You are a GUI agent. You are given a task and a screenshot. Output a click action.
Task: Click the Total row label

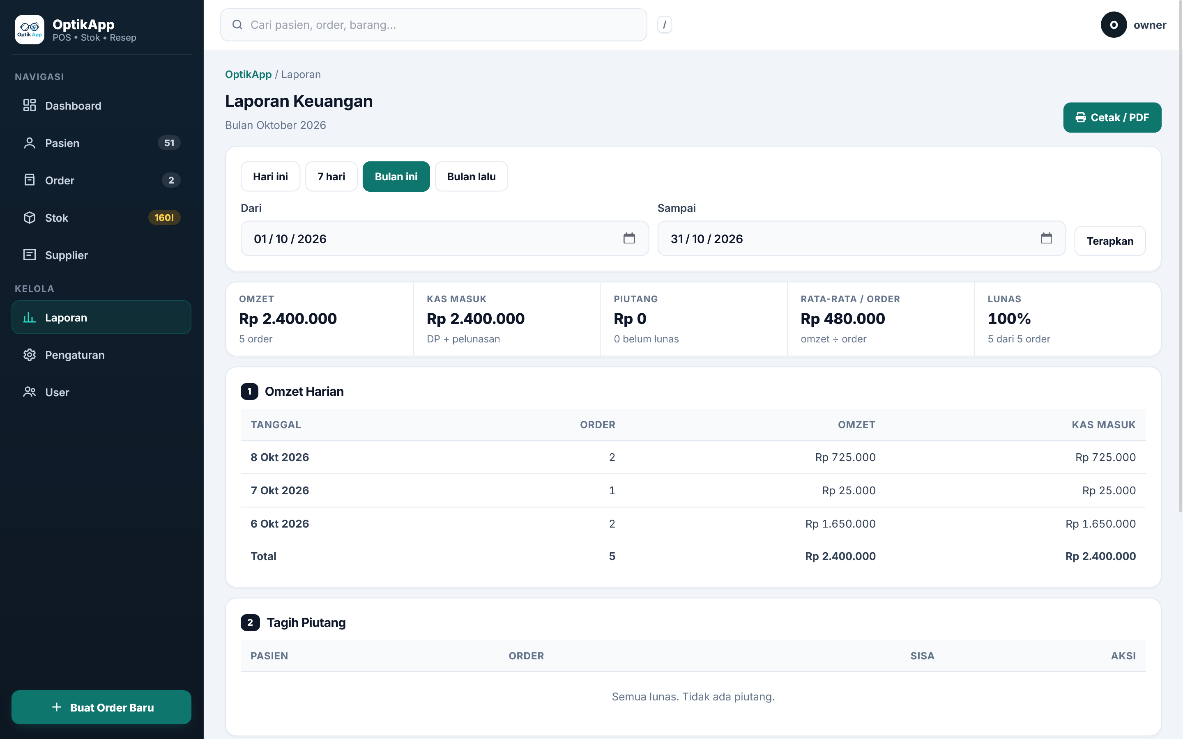click(x=263, y=556)
